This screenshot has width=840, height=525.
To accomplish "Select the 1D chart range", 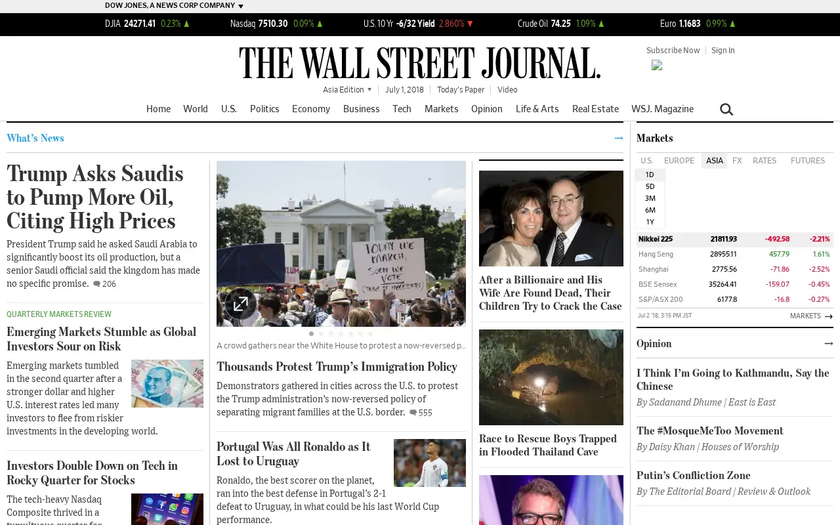I will pos(650,175).
